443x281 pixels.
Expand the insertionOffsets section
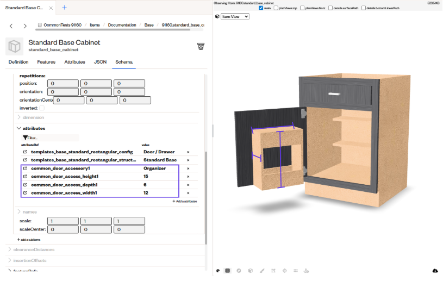tap(10, 260)
